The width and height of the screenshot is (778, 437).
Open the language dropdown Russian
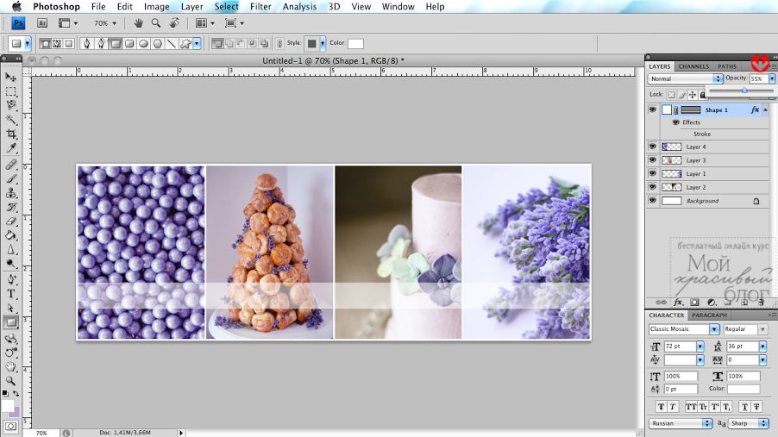tap(681, 423)
